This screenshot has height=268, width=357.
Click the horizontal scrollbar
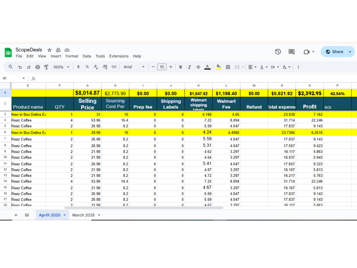pos(144,208)
